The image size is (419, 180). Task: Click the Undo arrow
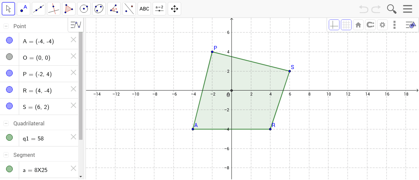click(x=363, y=9)
